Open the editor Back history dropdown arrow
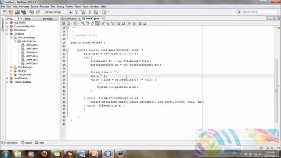Viewport: 281px width, 158px height. pyautogui.click(x=72, y=23)
